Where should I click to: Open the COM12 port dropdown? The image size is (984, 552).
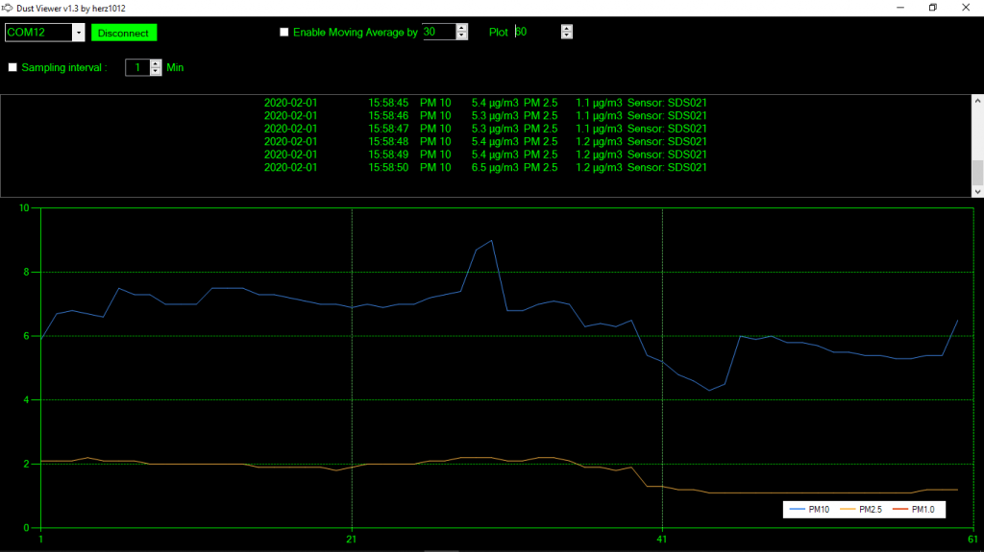78,33
